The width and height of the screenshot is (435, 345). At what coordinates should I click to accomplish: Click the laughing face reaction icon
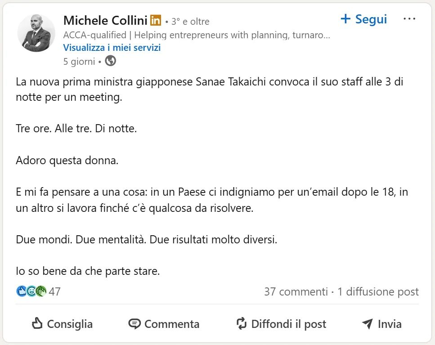(31, 291)
